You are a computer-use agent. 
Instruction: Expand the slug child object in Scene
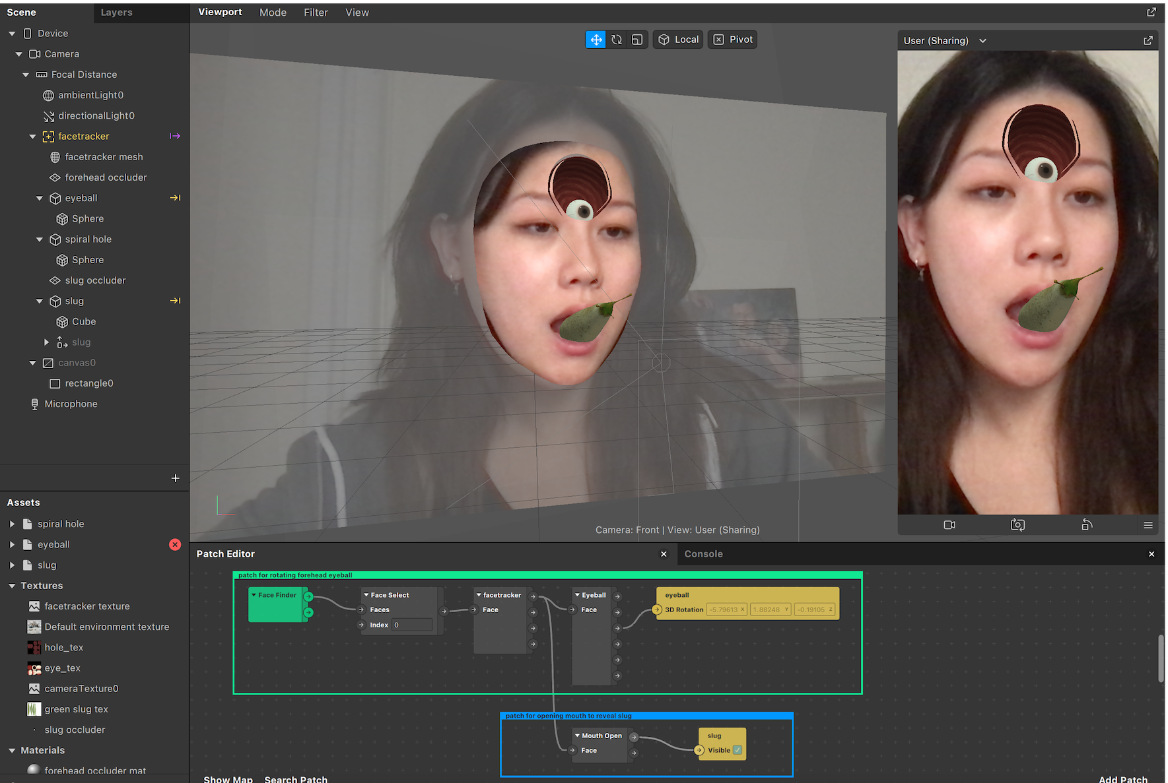pos(46,342)
